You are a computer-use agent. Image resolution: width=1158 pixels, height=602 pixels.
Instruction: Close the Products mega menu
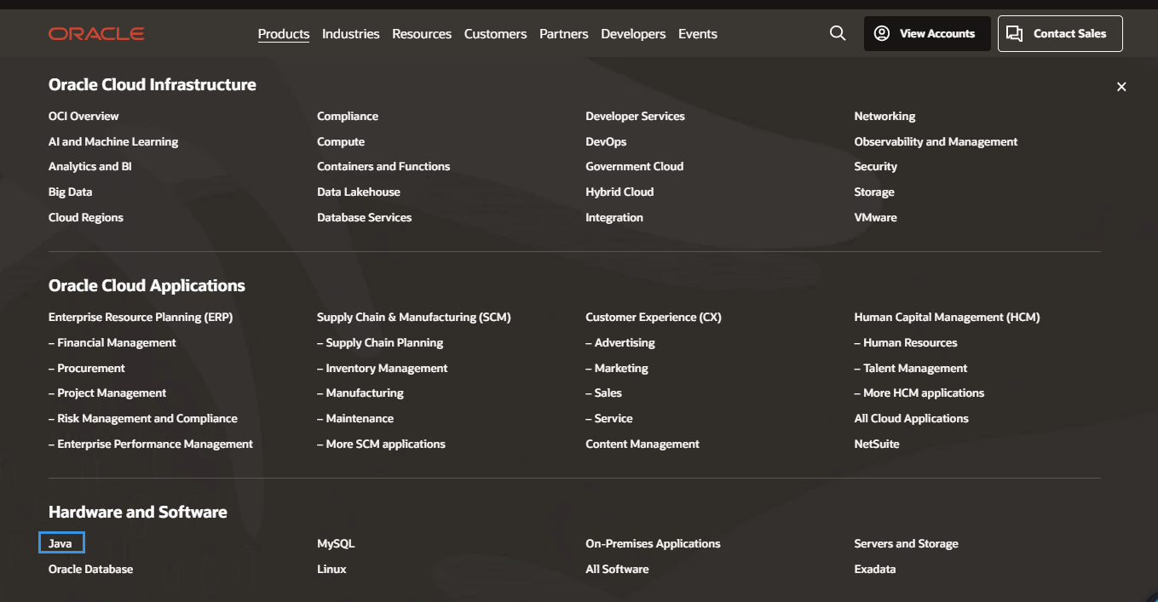point(1121,87)
